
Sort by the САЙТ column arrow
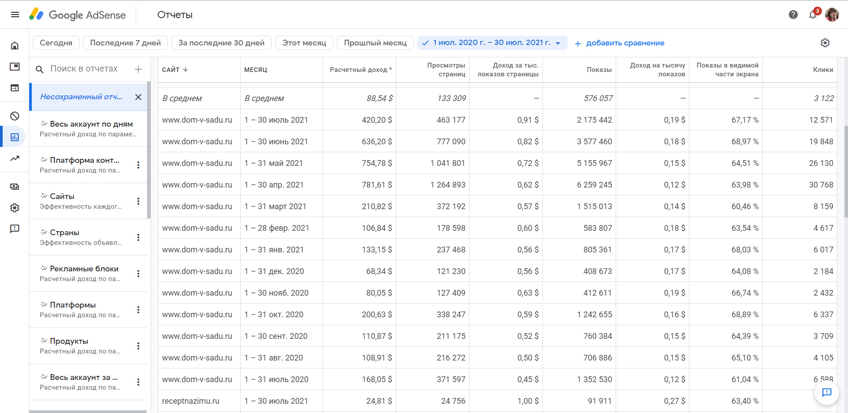point(185,69)
